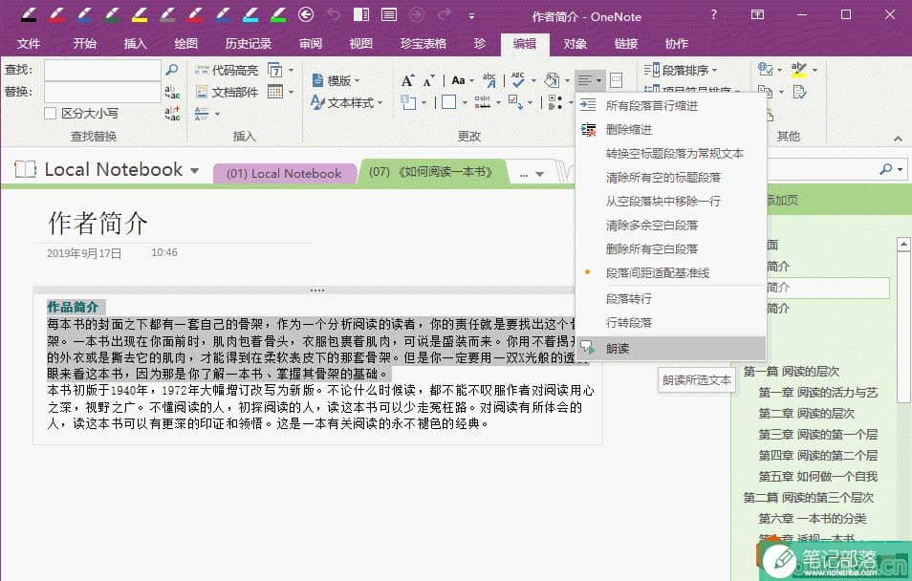Viewport: 912px width, 581px height.
Task: Click the abc text format icon
Action: point(489,80)
